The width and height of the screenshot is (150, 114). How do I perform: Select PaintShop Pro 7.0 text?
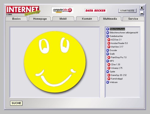click(x=119, y=57)
